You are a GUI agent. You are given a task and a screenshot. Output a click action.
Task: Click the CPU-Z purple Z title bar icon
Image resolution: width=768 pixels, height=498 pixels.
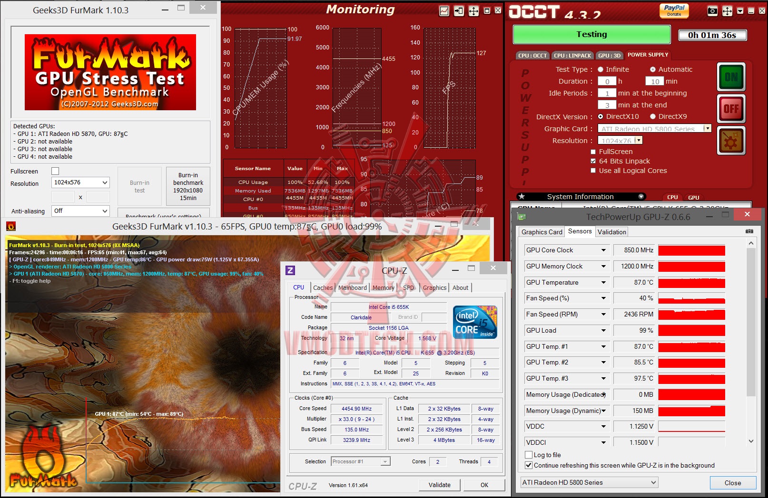coord(290,270)
